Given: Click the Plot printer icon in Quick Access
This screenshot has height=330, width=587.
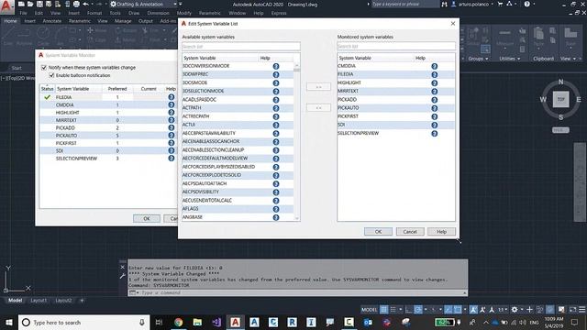Looking at the screenshot, I should [76, 4].
